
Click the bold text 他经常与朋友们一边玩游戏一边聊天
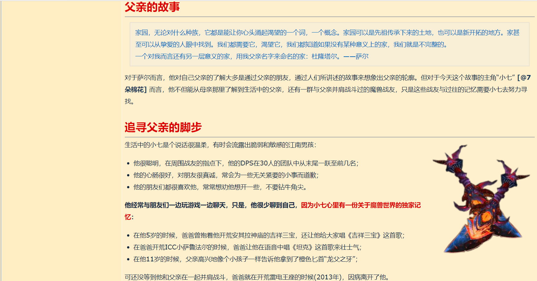click(x=211, y=205)
